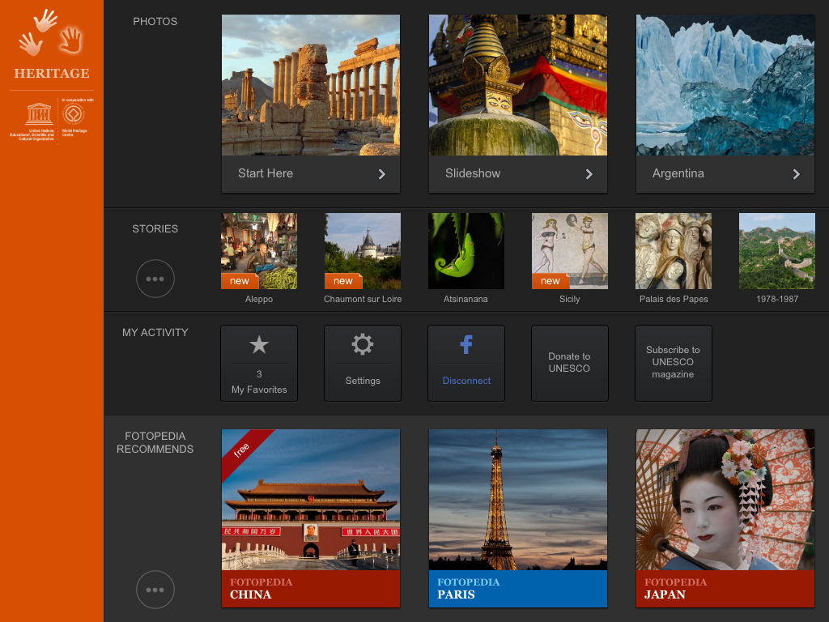Open the Aleppo story thumbnail
Screen dimensions: 829x622
pos(259,251)
